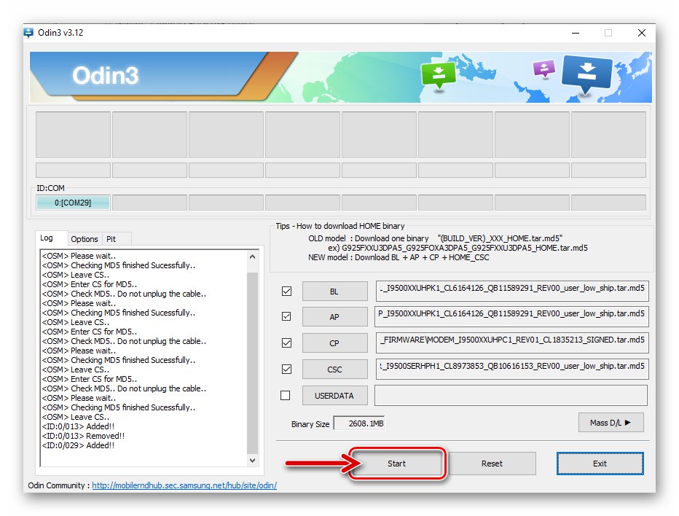Image resolution: width=679 pixels, height=516 pixels.
Task: Click the Exit button
Action: [600, 464]
